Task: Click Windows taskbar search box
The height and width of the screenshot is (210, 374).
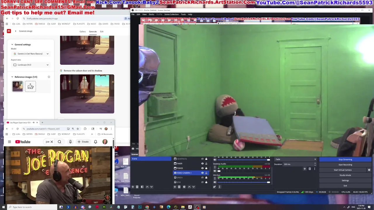Action: tap(32, 207)
